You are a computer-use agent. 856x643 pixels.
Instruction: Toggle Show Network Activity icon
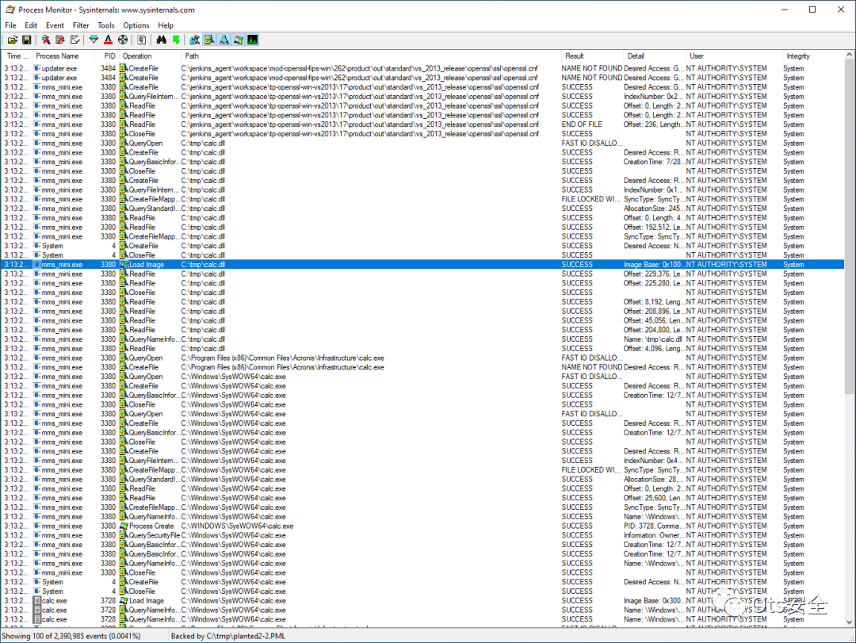pyautogui.click(x=224, y=40)
